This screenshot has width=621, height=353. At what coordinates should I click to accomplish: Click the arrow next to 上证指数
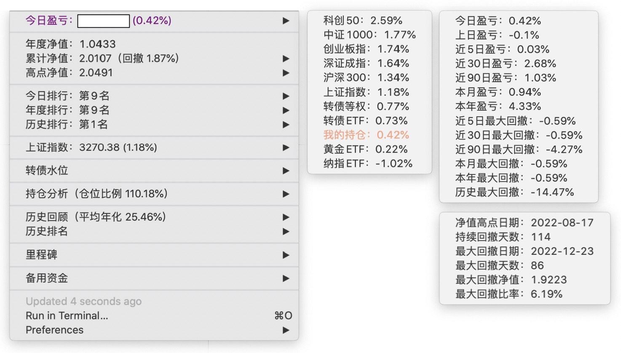(x=286, y=147)
